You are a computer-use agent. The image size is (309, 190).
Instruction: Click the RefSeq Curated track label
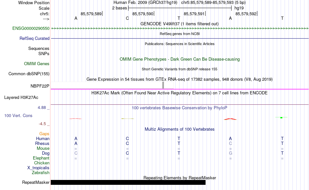[x=34, y=39]
